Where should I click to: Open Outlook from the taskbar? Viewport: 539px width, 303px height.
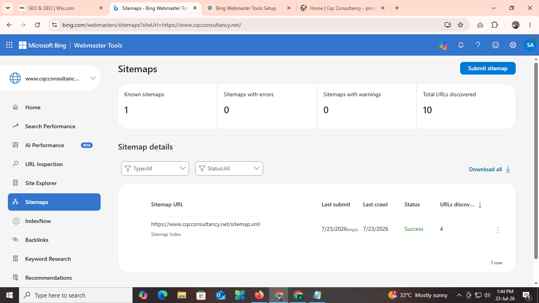[x=221, y=295]
